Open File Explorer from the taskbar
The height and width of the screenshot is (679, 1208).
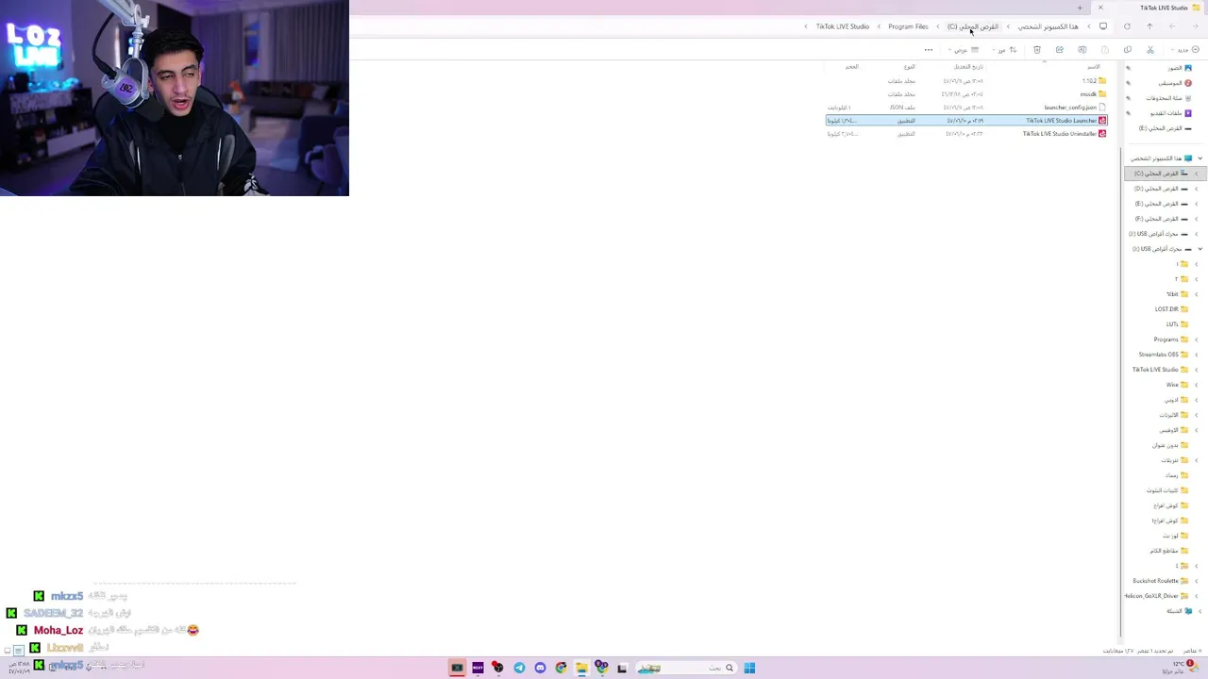click(x=581, y=668)
